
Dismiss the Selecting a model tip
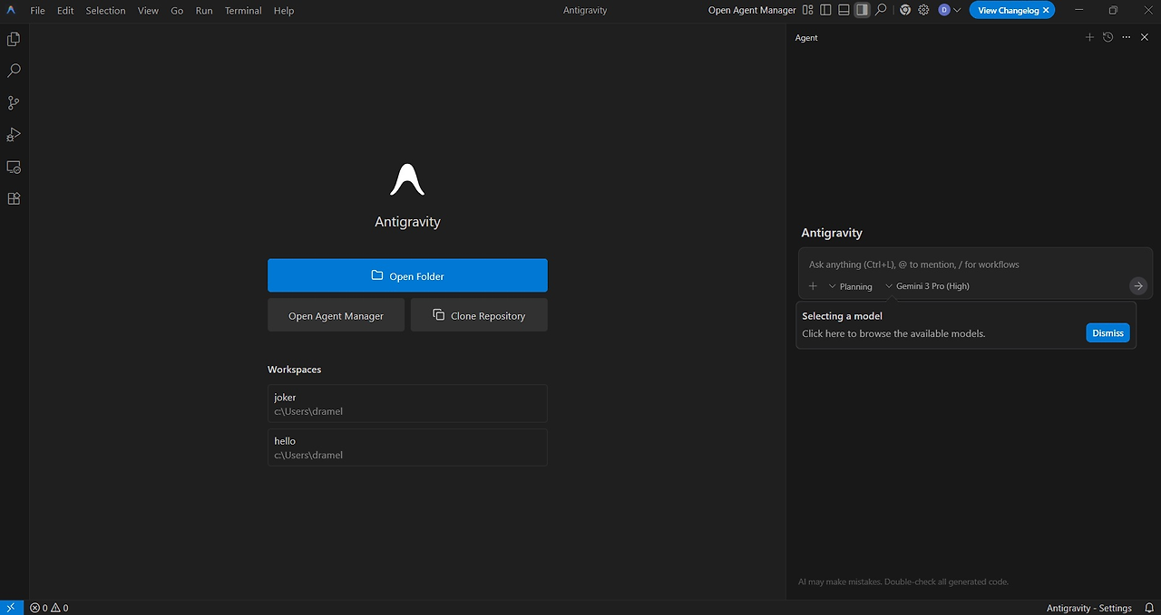click(1107, 333)
